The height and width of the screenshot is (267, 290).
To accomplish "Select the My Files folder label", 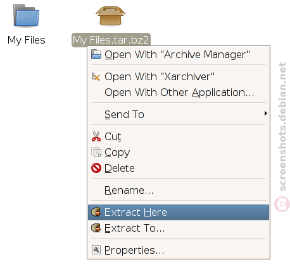I will [x=27, y=40].
